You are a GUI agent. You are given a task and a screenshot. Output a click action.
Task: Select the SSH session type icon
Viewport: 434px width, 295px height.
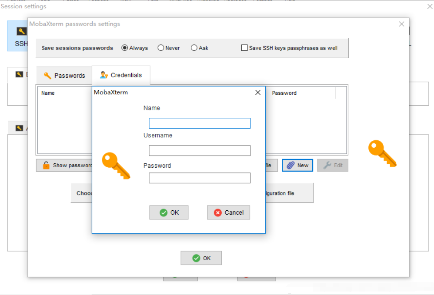[x=17, y=36]
